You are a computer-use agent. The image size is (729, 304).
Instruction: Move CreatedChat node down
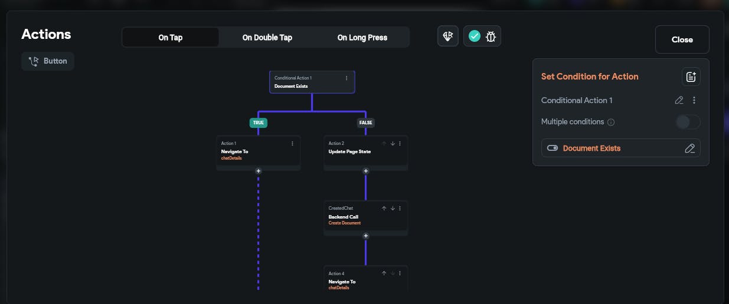click(x=392, y=208)
